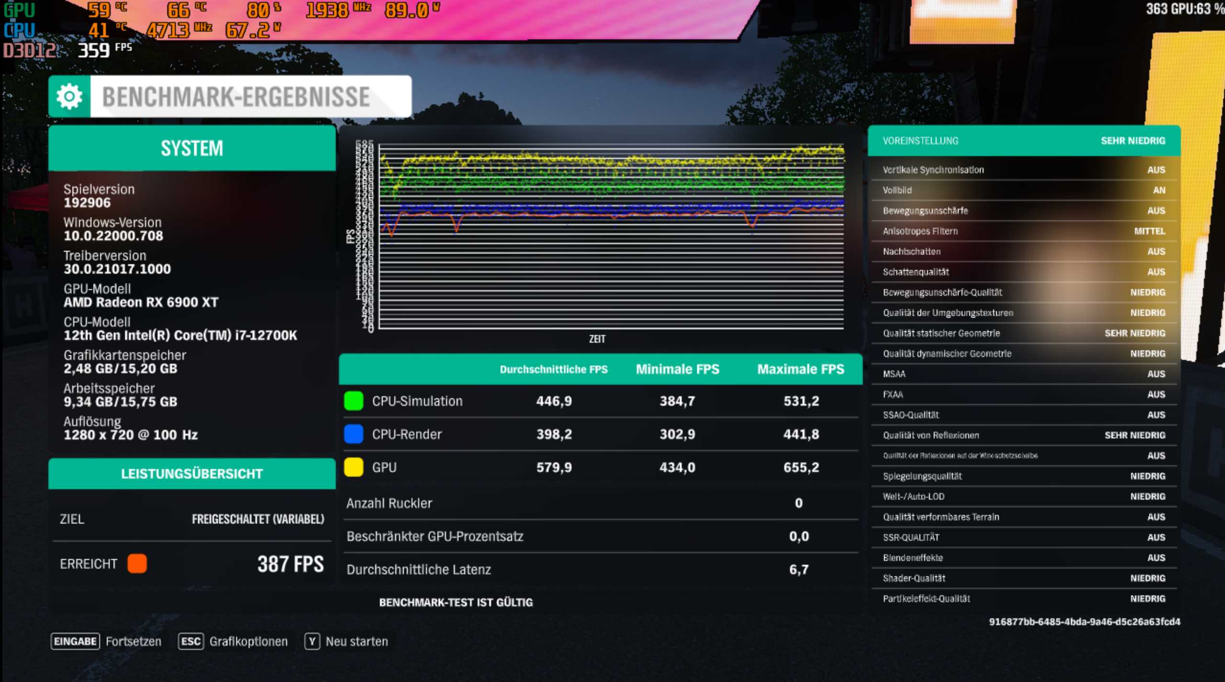The image size is (1225, 682).
Task: Click the Y key prompt icon
Action: click(312, 641)
